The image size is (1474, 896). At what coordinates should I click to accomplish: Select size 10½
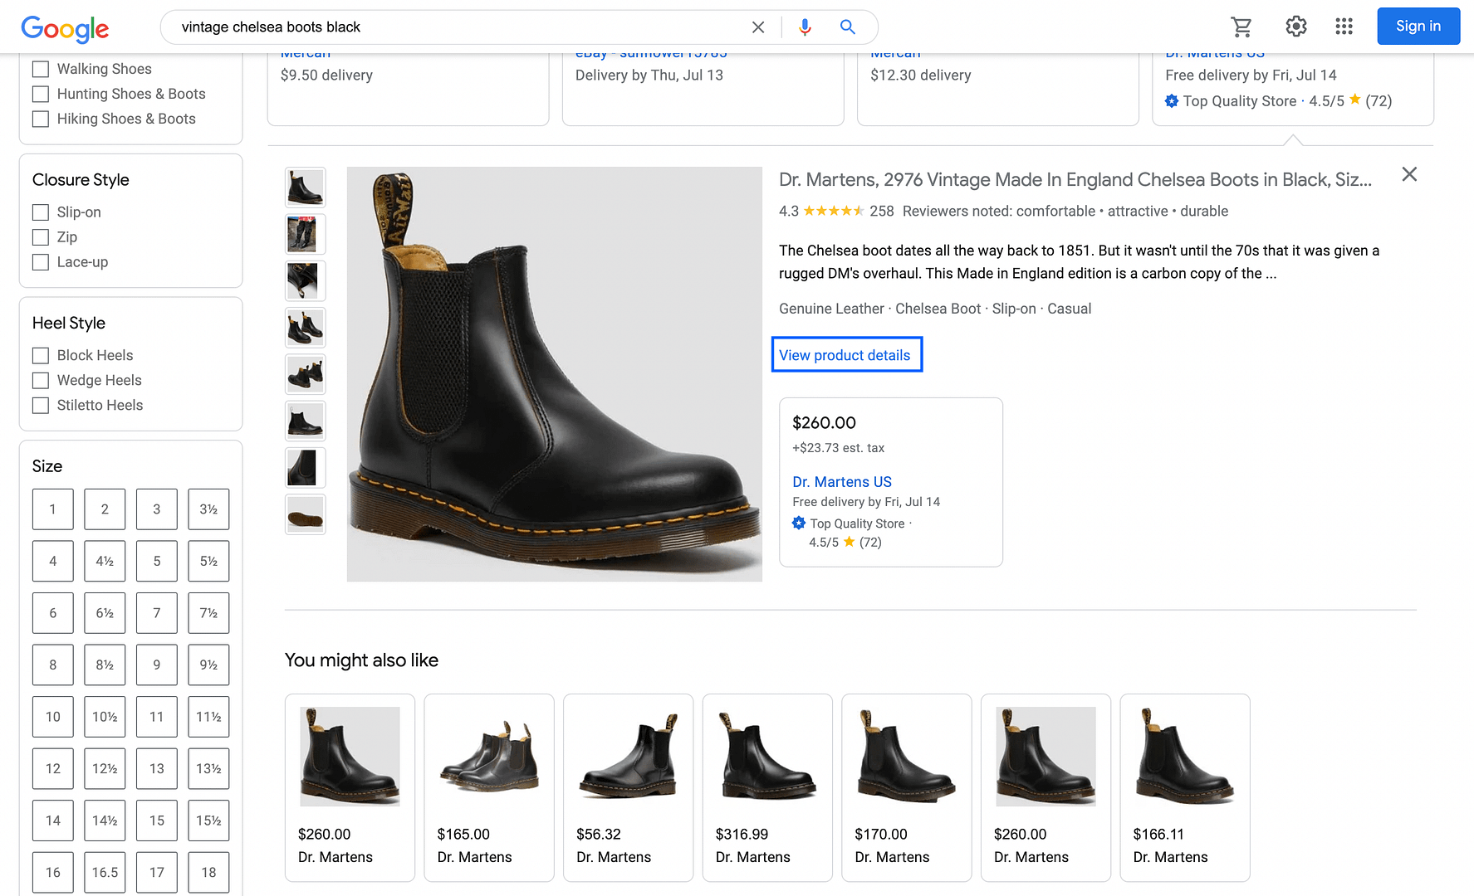click(x=105, y=717)
